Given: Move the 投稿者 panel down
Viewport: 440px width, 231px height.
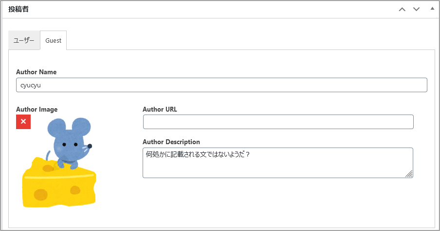Looking at the screenshot, I should [x=417, y=9].
